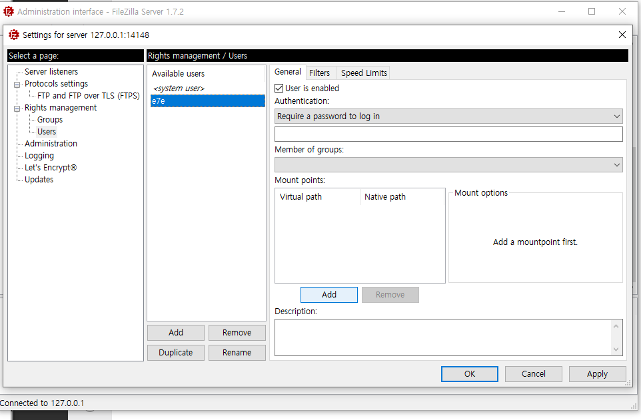This screenshot has height=420, width=641.
Task: Switch to the General tab
Action: click(287, 72)
